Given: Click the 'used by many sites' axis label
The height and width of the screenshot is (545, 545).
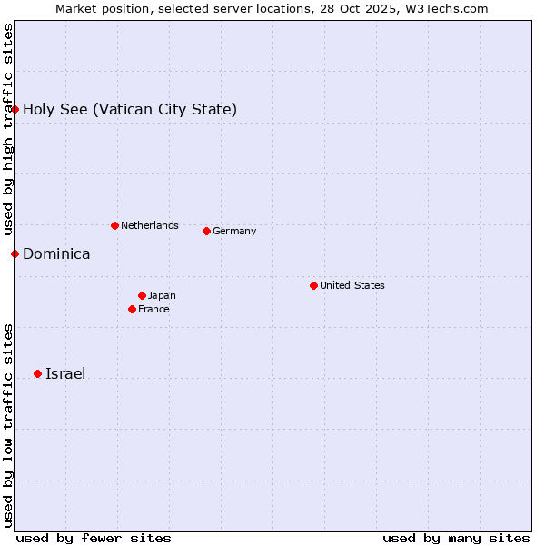Looking at the screenshot, I should (456, 538).
